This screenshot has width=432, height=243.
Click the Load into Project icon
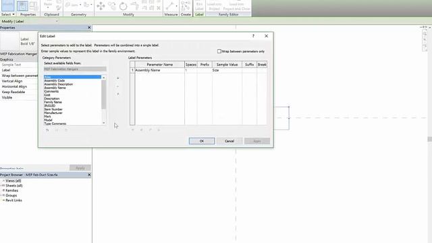[x=215, y=5]
